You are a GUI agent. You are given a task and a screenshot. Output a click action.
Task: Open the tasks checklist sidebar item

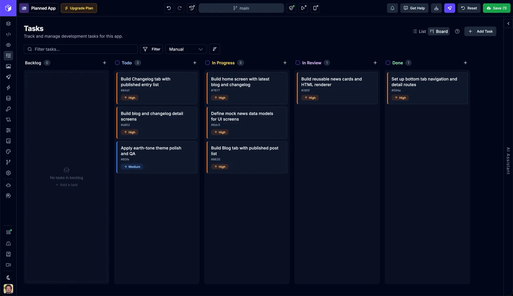point(8,56)
